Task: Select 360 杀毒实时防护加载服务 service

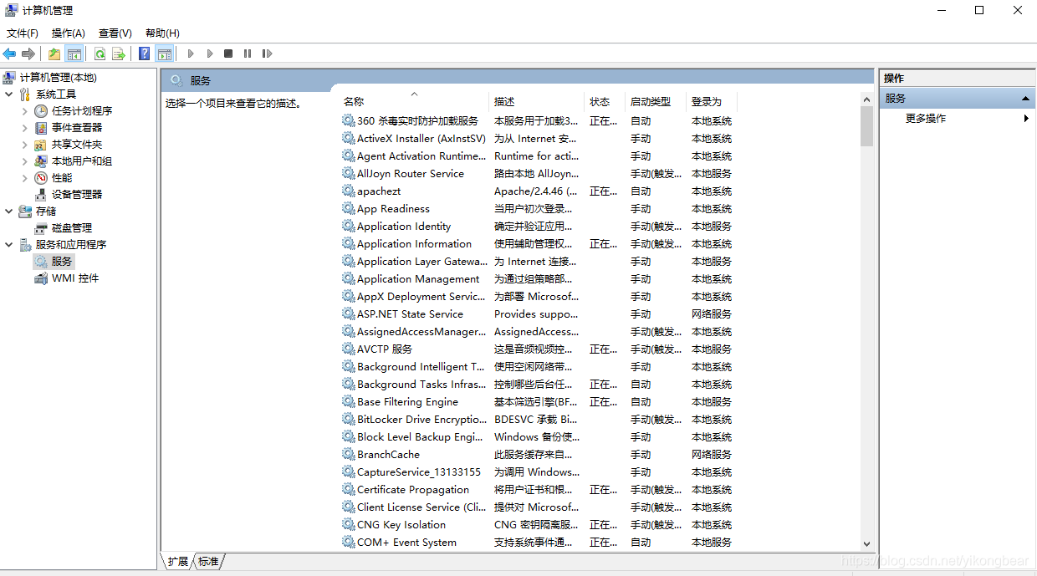Action: [x=417, y=121]
